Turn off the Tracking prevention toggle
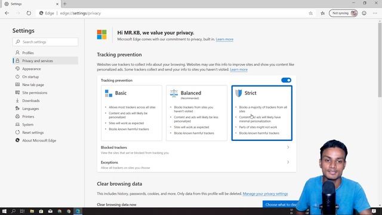 point(286,80)
